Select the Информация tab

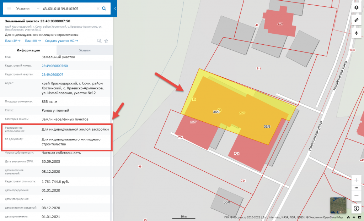pyautogui.click(x=28, y=50)
